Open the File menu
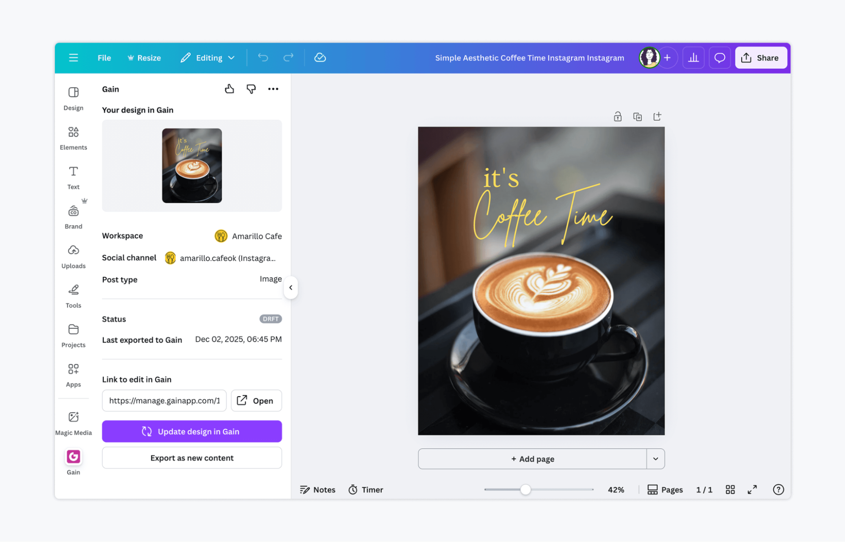Screen dimensions: 845x542 [x=104, y=57]
